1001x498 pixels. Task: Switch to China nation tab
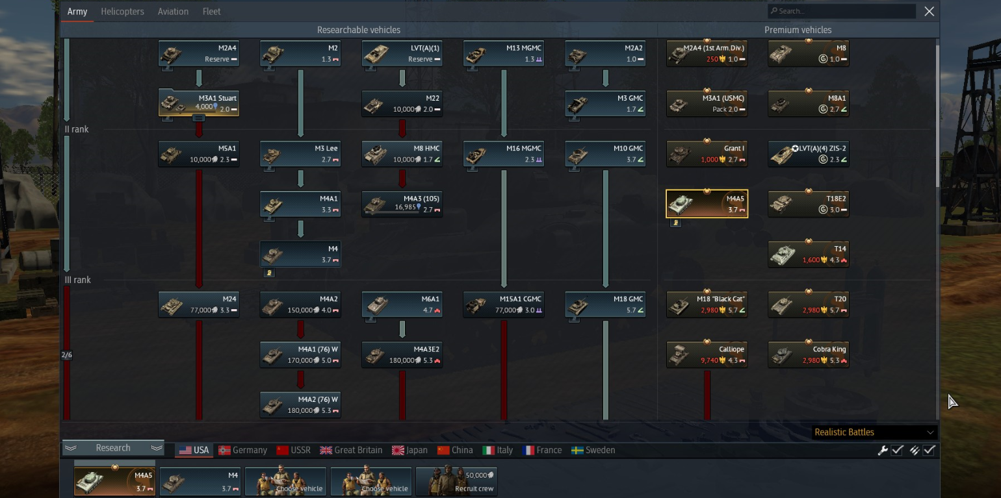click(455, 450)
